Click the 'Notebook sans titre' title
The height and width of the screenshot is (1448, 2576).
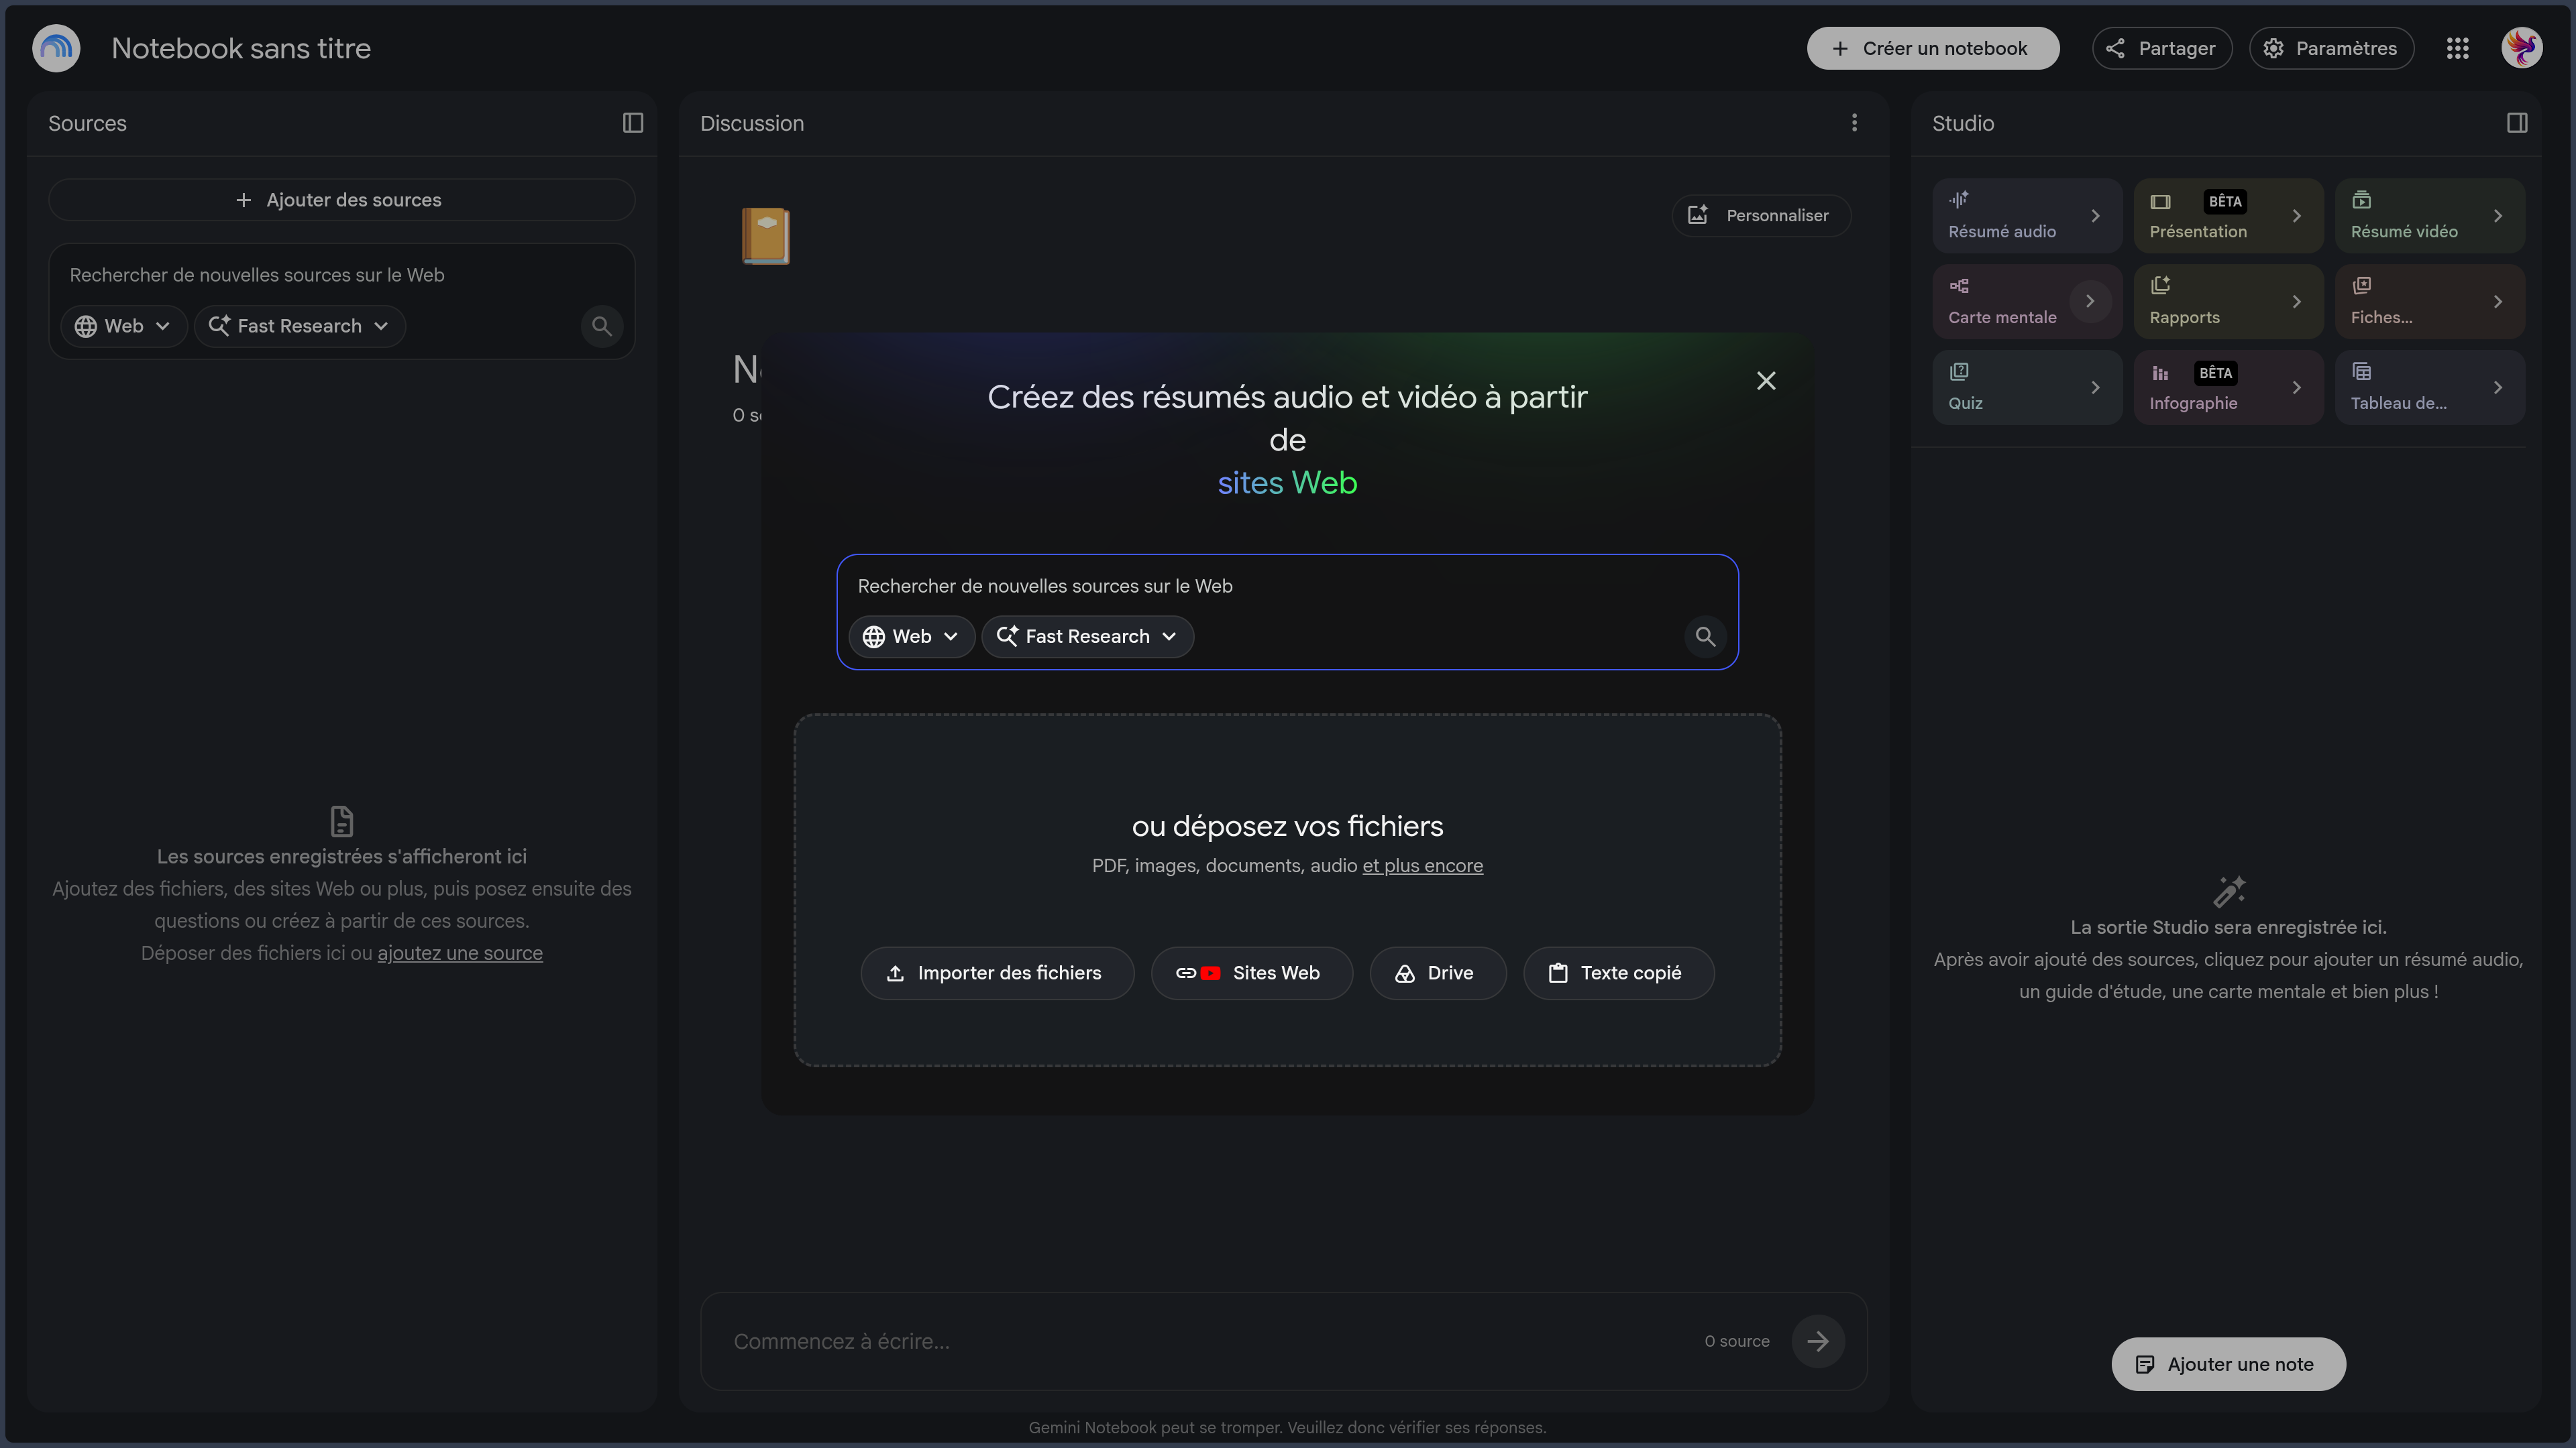(x=241, y=48)
